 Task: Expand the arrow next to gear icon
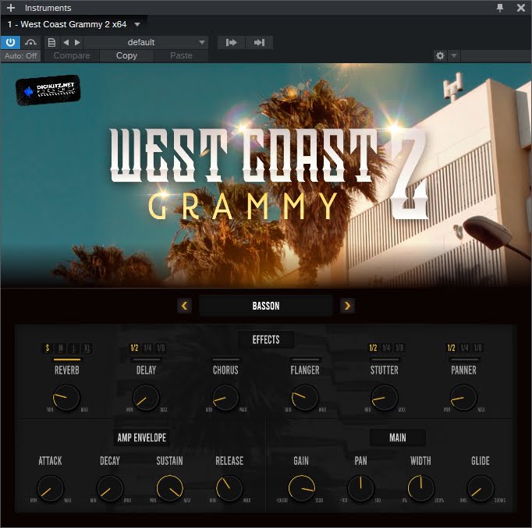click(x=454, y=55)
